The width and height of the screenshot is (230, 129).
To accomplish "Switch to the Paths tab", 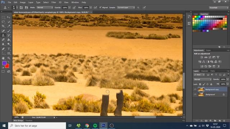I will (x=212, y=71).
